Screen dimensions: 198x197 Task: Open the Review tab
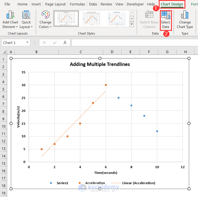(x=106, y=4)
